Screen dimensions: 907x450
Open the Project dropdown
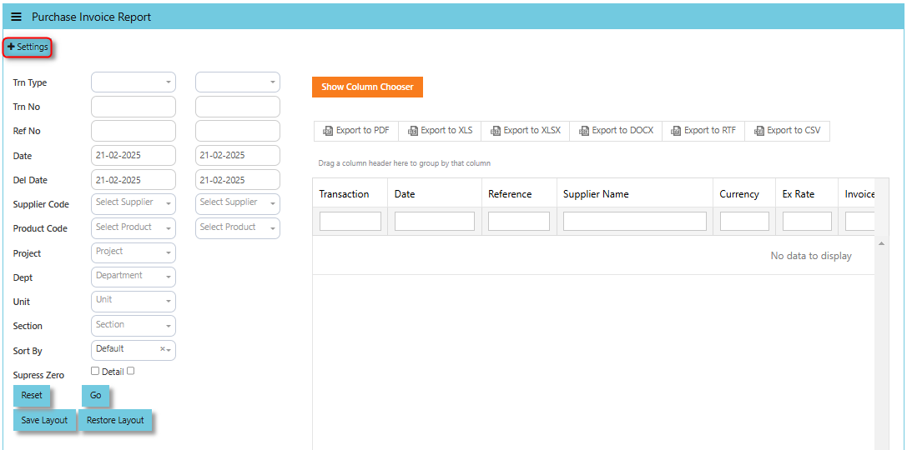(x=134, y=253)
